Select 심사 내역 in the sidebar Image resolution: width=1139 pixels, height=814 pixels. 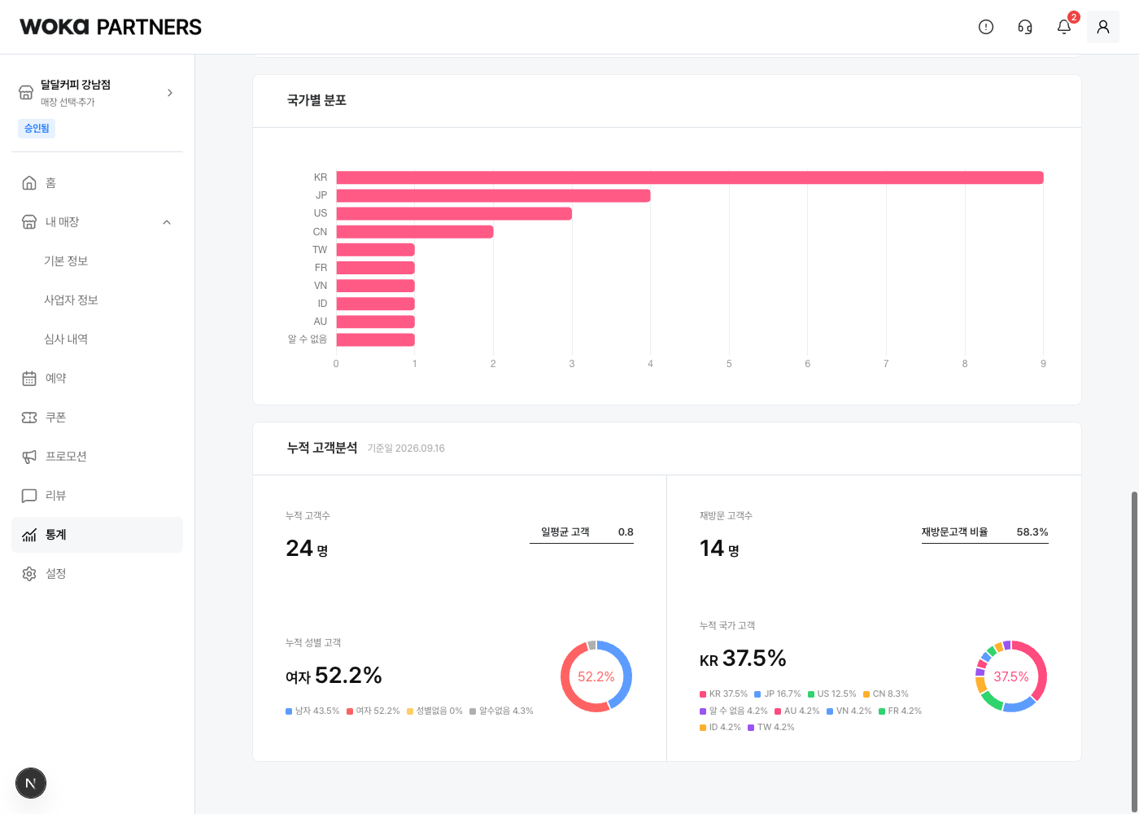point(66,339)
